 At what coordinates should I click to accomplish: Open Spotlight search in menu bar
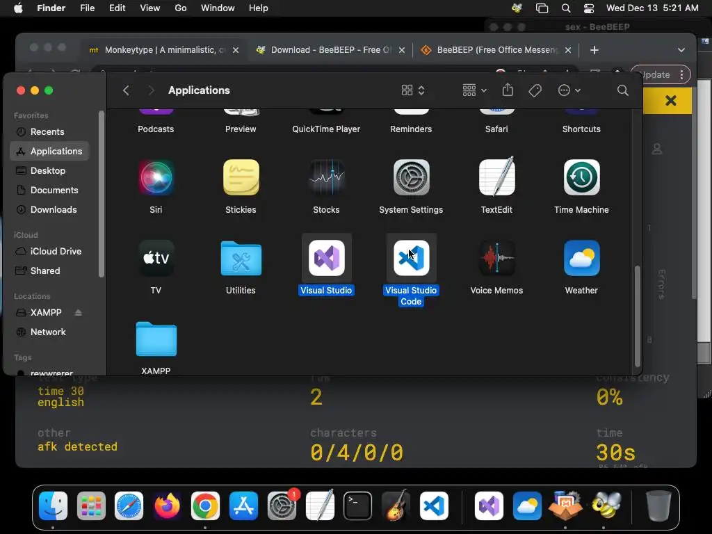(x=566, y=8)
